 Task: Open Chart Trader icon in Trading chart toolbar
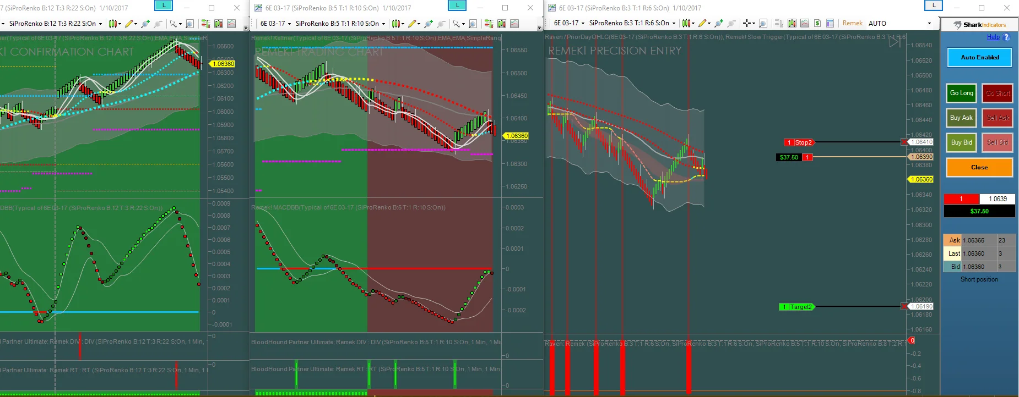pos(489,24)
